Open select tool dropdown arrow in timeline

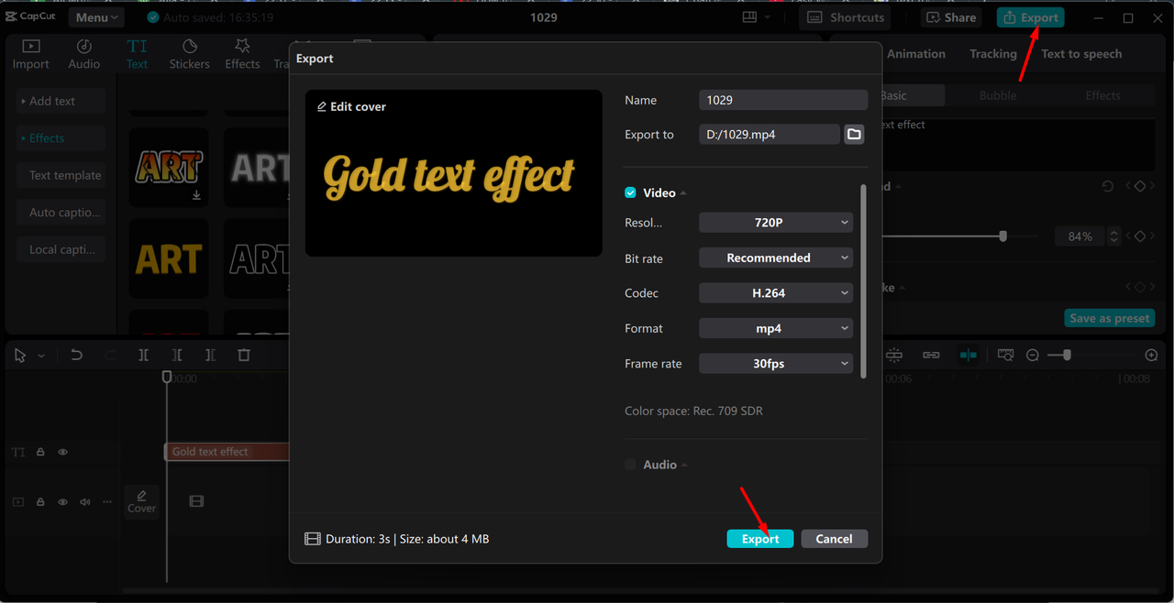click(x=41, y=356)
